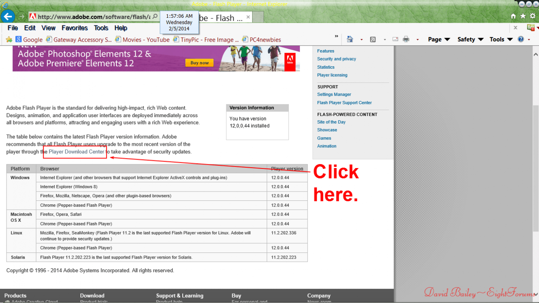Open the Google favorite bookmark

coord(29,40)
